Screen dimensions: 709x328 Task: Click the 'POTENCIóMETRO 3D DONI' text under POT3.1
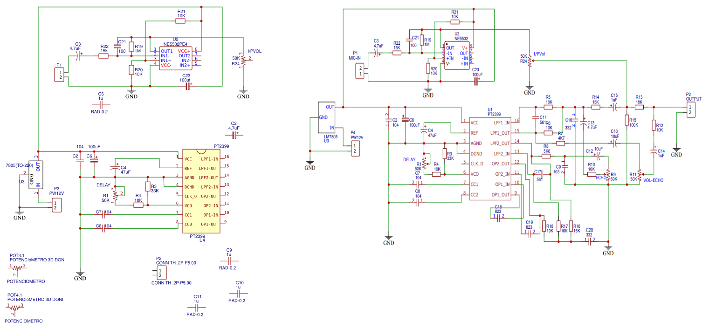click(38, 261)
